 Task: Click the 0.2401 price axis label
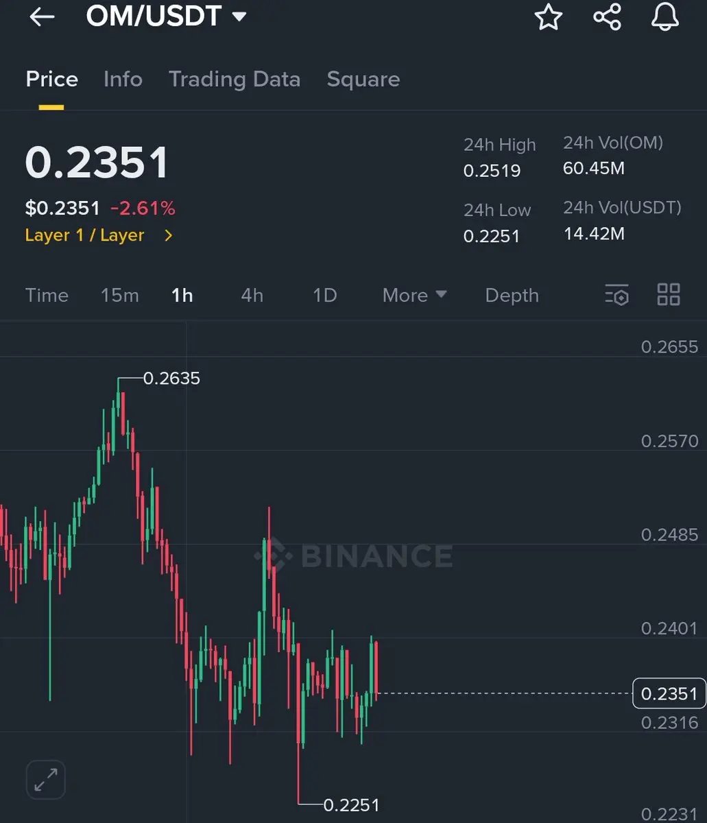click(x=669, y=628)
